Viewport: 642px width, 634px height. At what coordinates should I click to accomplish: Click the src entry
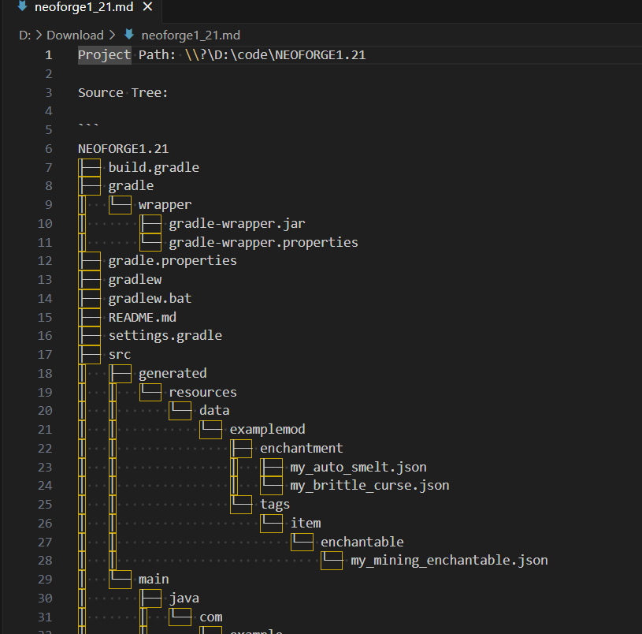120,355
